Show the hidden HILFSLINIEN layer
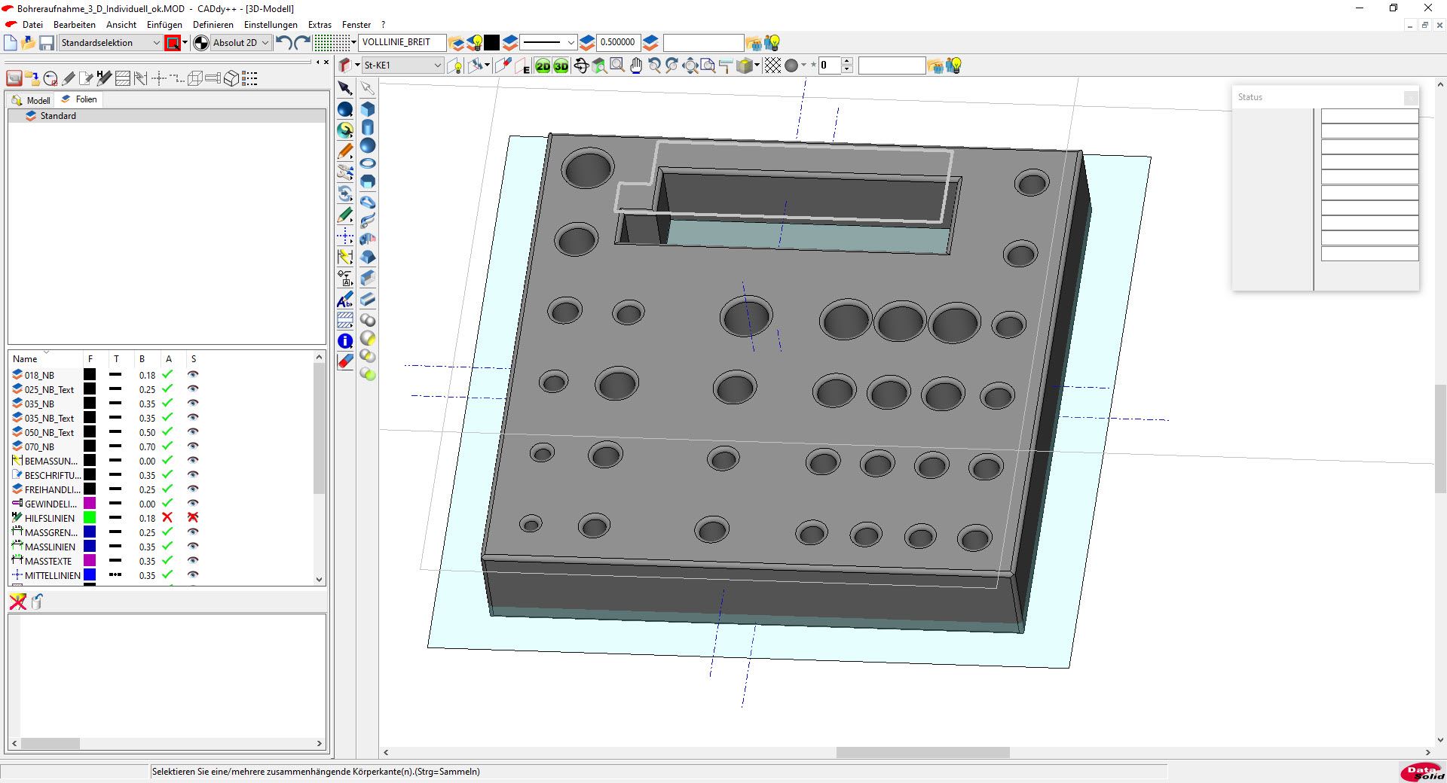The width and height of the screenshot is (1447, 783). (193, 517)
